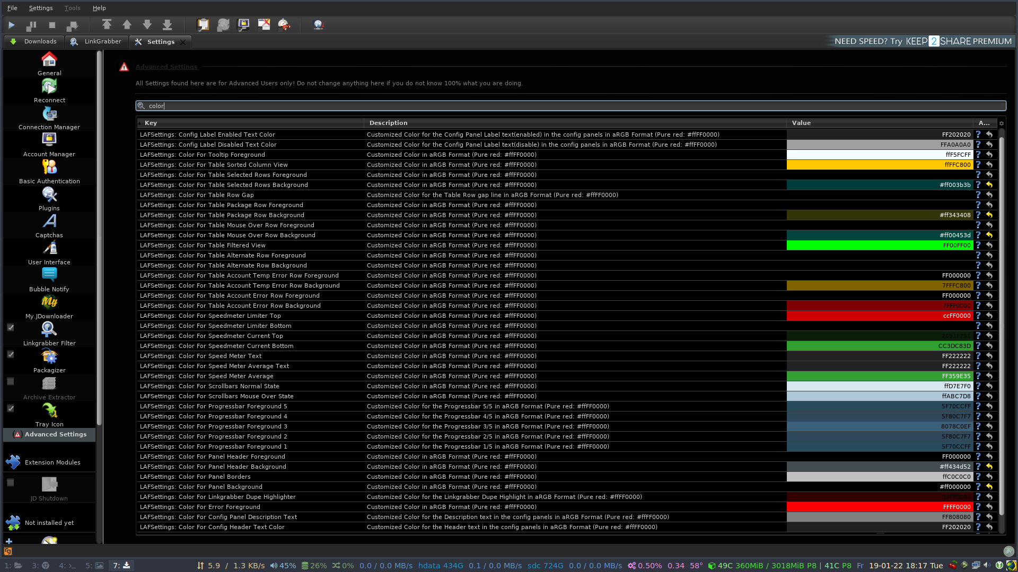Select Advanced Settings in the sidebar

[49, 434]
